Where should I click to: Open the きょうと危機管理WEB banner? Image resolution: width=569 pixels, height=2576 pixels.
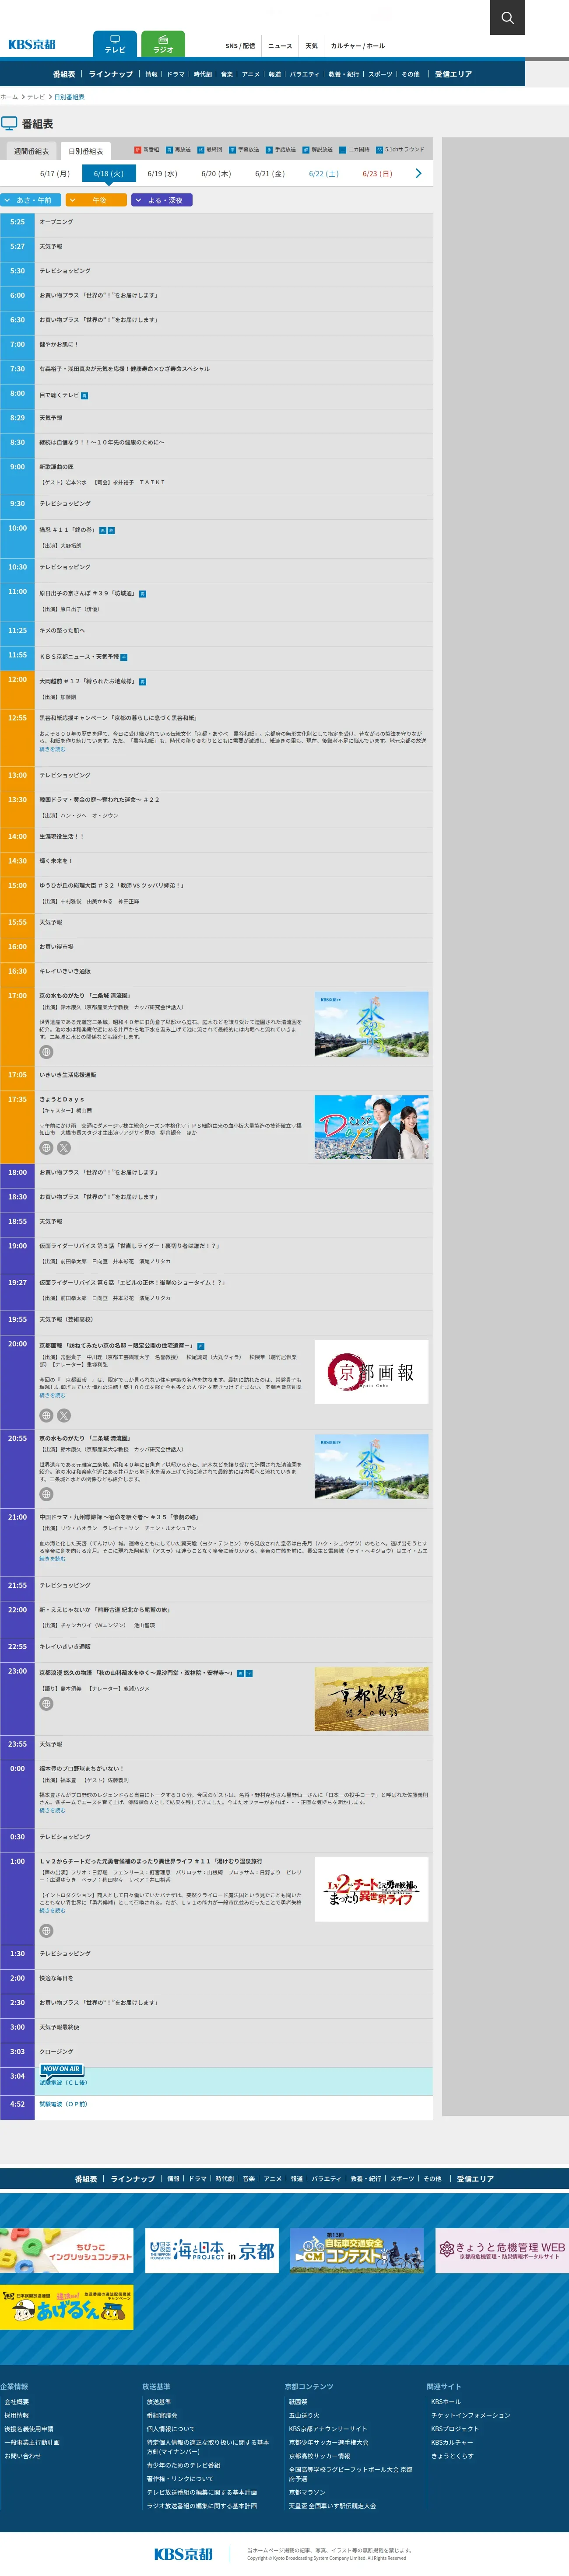[x=502, y=2250]
